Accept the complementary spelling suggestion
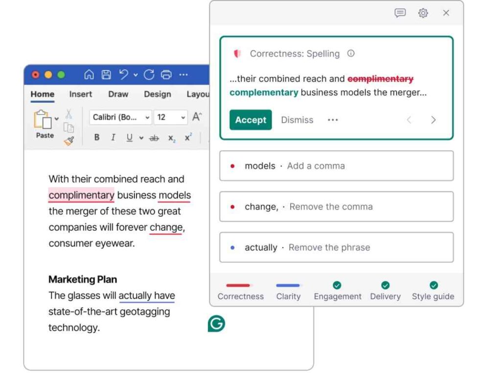The width and height of the screenshot is (501, 373). point(250,120)
